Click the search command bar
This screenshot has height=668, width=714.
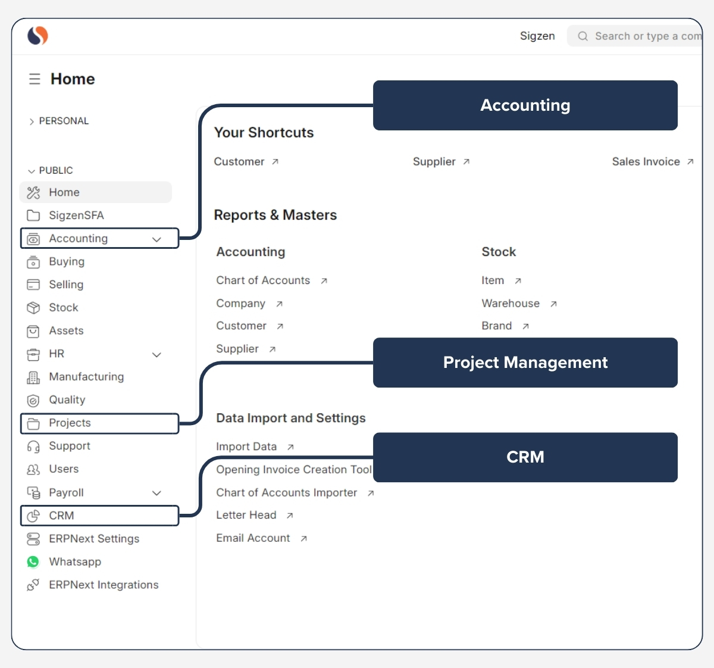click(x=643, y=36)
